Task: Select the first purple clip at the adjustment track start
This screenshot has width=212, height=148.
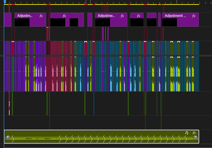Action: (x=8, y=20)
